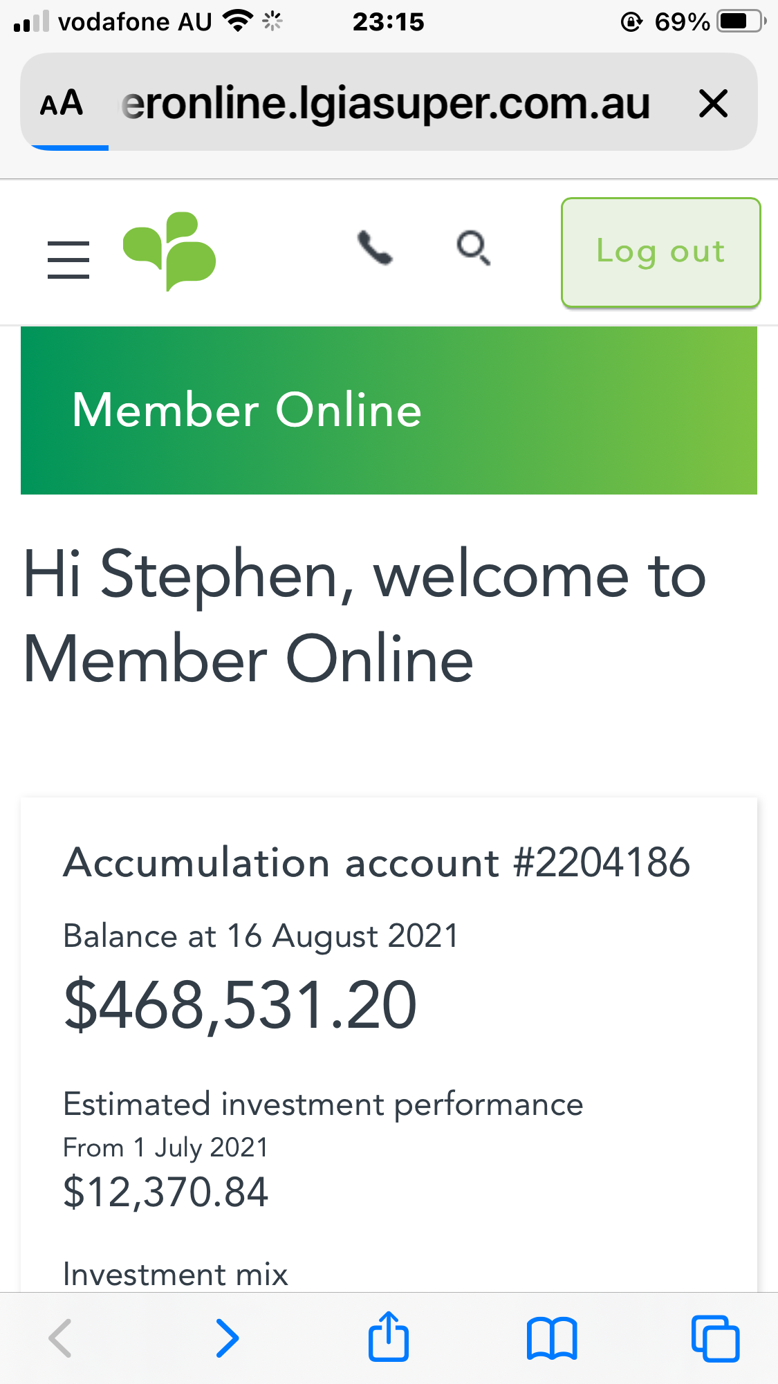
Task: Tap the lgiasuper.com.au address field
Action: pyautogui.click(x=386, y=104)
